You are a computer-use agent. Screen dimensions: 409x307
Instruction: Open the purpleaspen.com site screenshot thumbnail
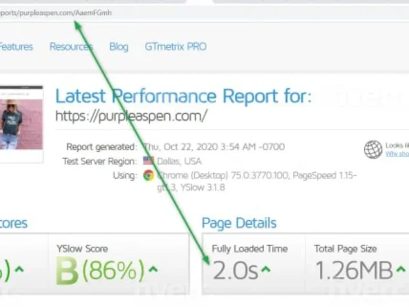coord(21,124)
